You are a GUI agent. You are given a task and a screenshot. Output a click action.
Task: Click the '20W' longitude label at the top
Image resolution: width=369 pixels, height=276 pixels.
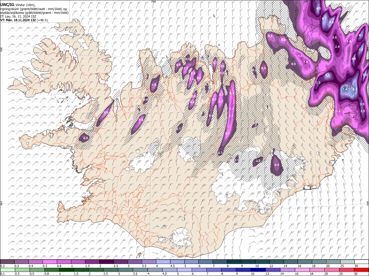pos(153,1)
